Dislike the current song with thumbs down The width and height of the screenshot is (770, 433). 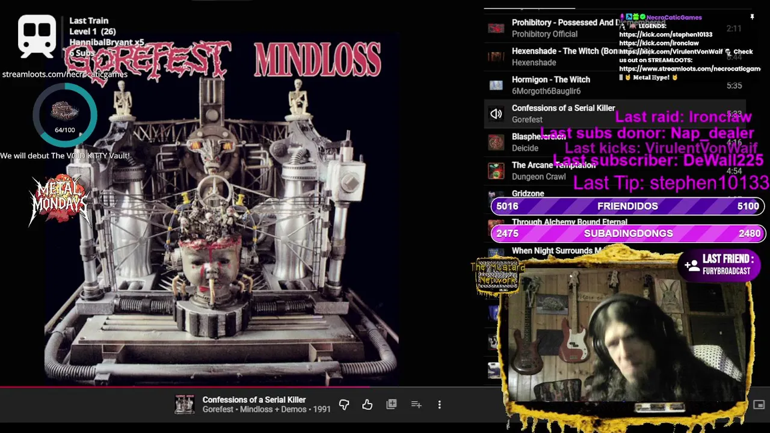344,405
